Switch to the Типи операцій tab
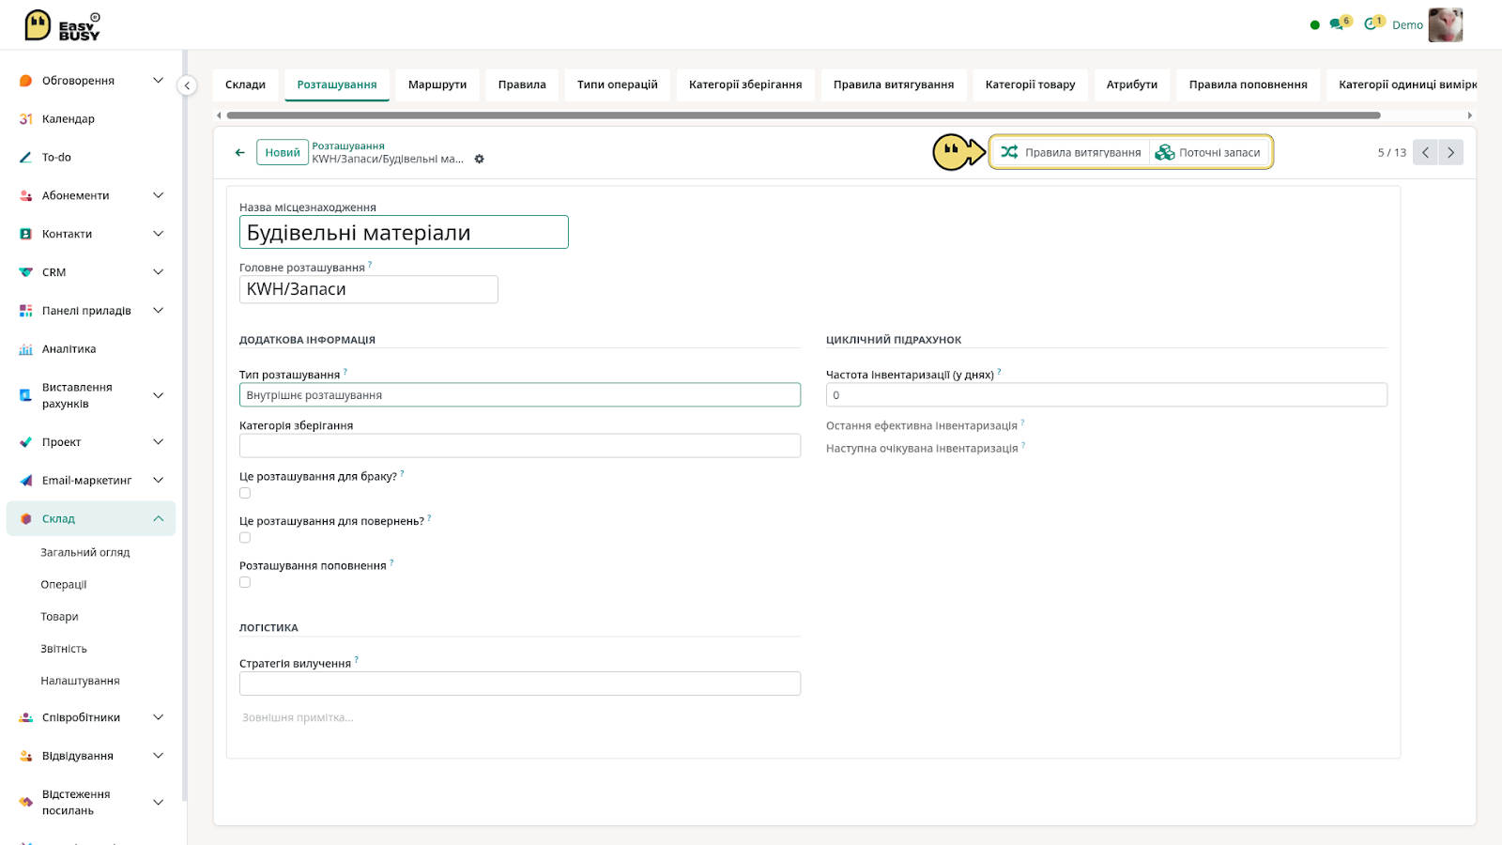This screenshot has width=1502, height=845. coord(618,84)
